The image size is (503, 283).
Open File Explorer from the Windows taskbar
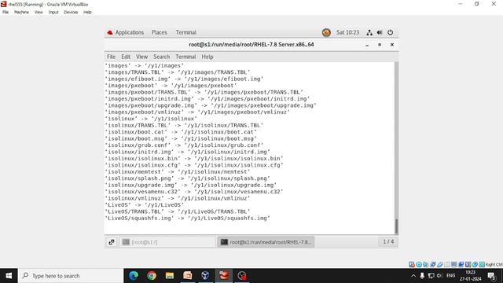pos(170,276)
